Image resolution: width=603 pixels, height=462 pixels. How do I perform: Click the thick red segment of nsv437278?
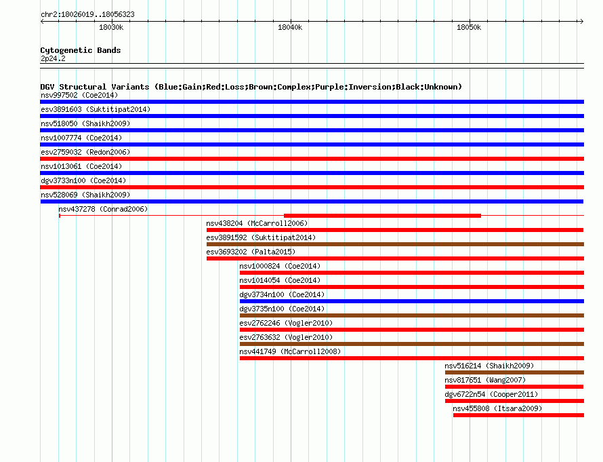click(x=382, y=216)
